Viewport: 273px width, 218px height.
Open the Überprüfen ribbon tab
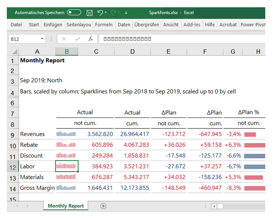[147, 25]
